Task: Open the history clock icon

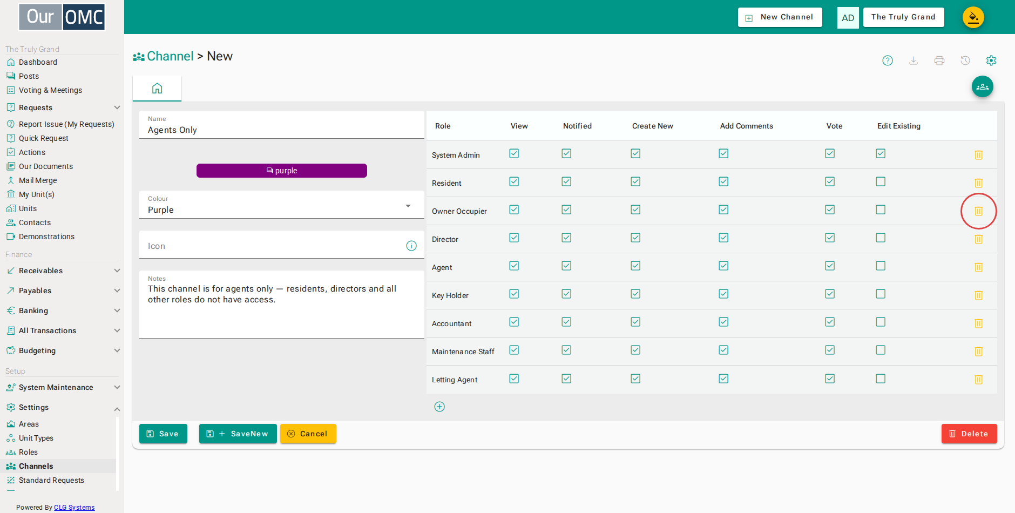Action: click(965, 60)
